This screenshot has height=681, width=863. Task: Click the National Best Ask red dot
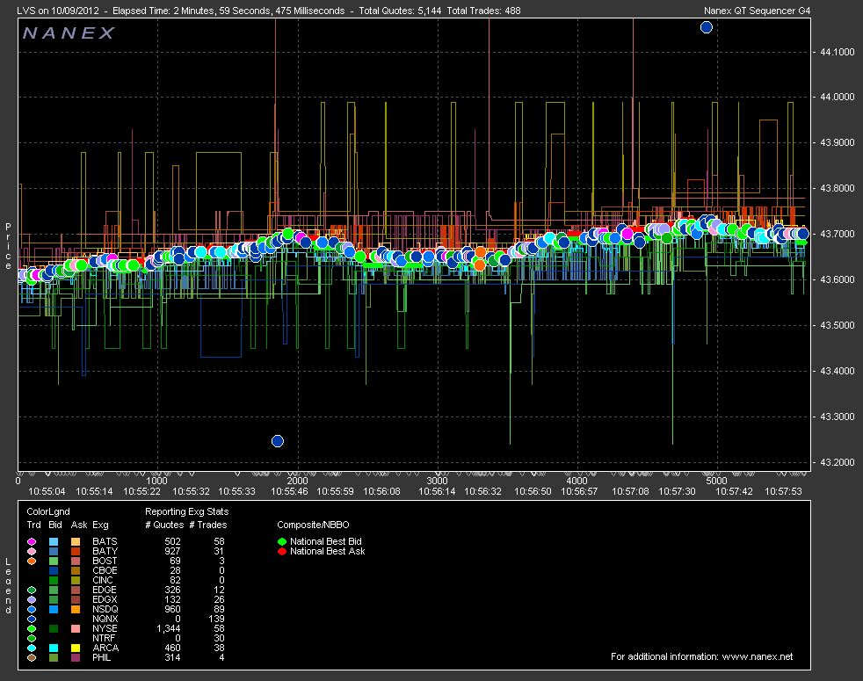tap(281, 551)
